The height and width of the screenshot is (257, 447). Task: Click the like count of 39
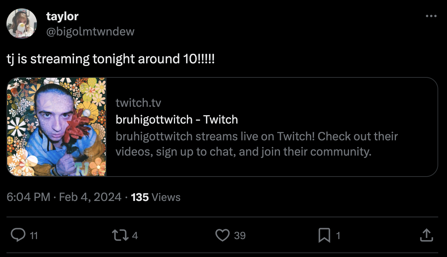[x=240, y=236]
